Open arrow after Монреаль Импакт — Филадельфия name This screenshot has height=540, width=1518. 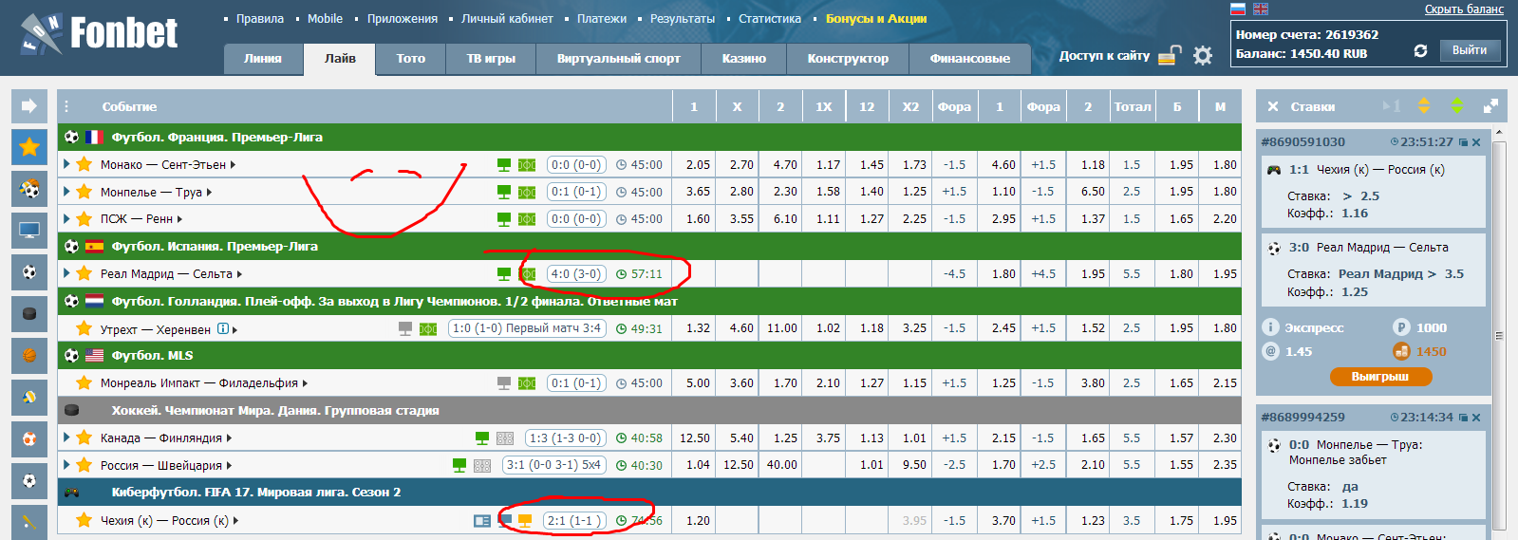tap(305, 383)
